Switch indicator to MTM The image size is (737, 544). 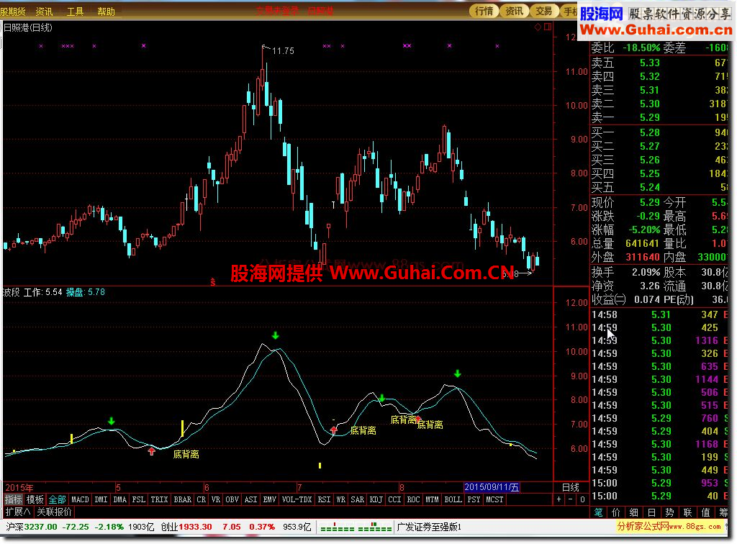point(432,499)
